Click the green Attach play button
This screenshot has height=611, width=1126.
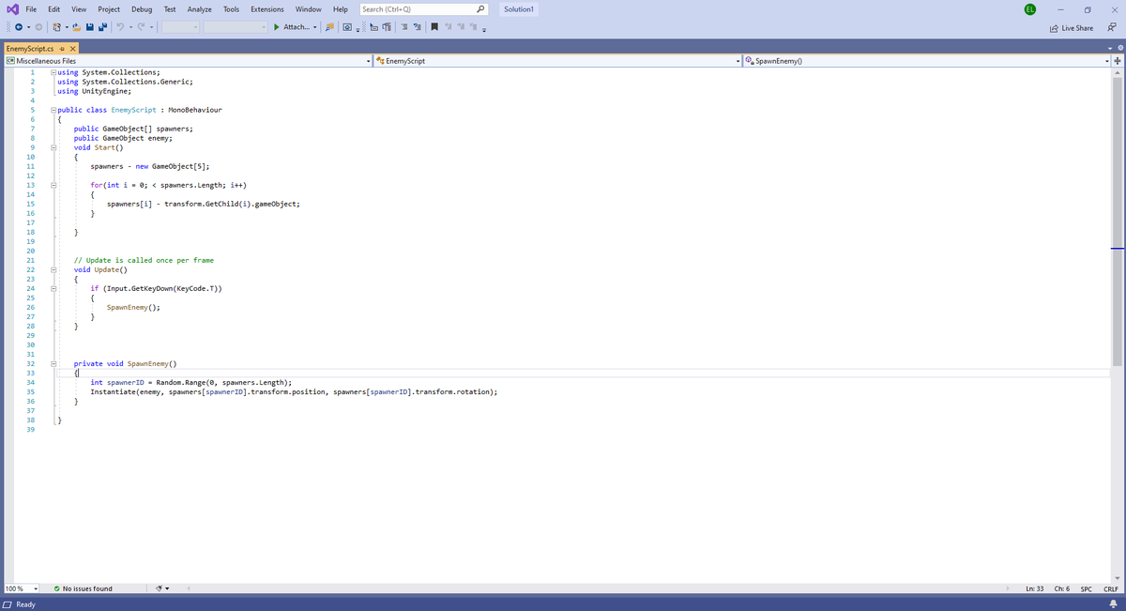point(277,27)
